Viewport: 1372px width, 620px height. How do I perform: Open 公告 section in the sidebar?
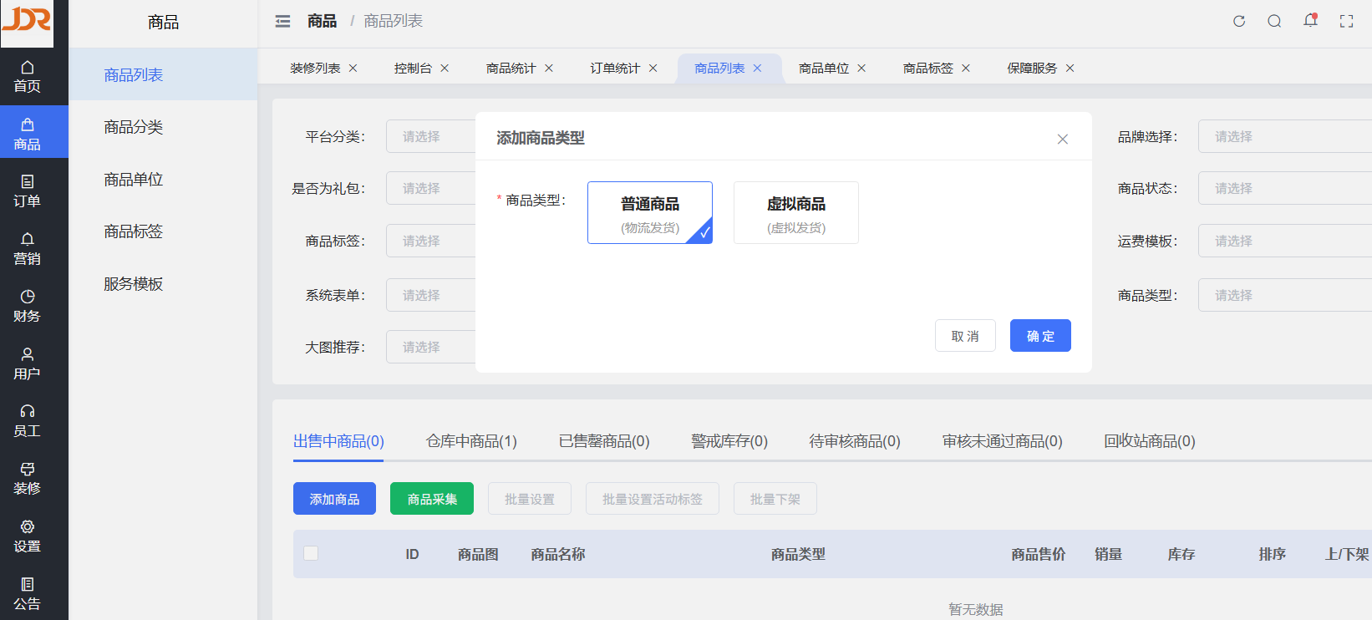click(x=27, y=594)
